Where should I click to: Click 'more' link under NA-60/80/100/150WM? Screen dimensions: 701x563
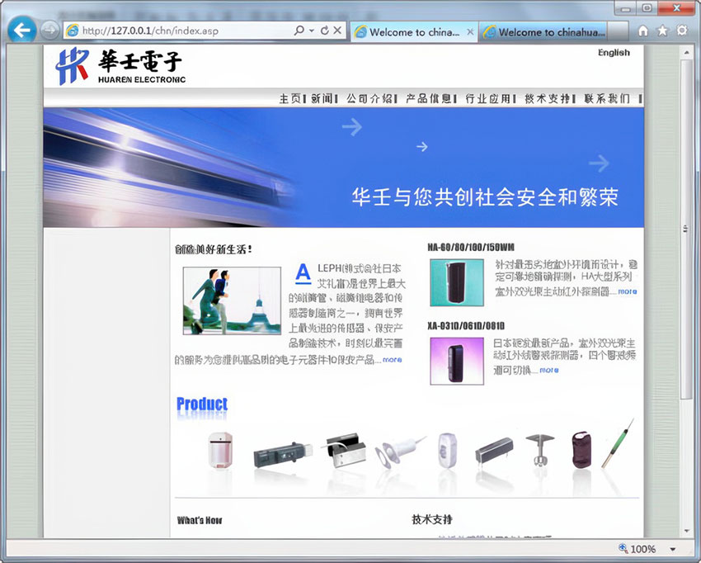pos(627,291)
